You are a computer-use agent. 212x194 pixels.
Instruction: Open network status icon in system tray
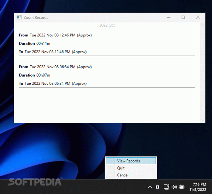[166, 187]
